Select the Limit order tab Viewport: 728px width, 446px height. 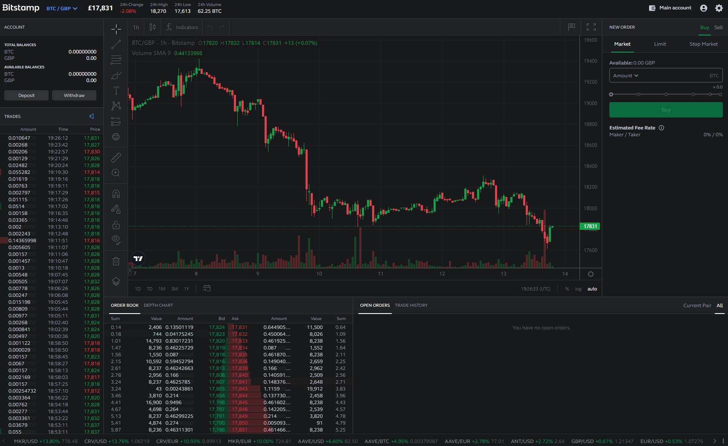click(x=660, y=44)
